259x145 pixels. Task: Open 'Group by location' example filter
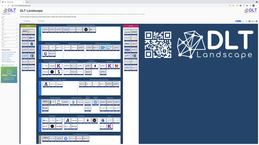[x=6, y=60]
